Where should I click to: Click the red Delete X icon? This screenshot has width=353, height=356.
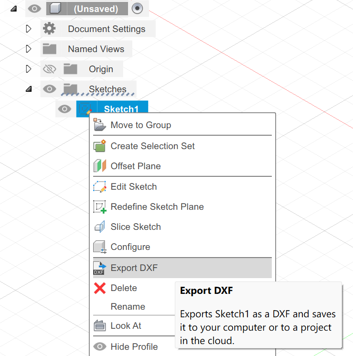(99, 288)
